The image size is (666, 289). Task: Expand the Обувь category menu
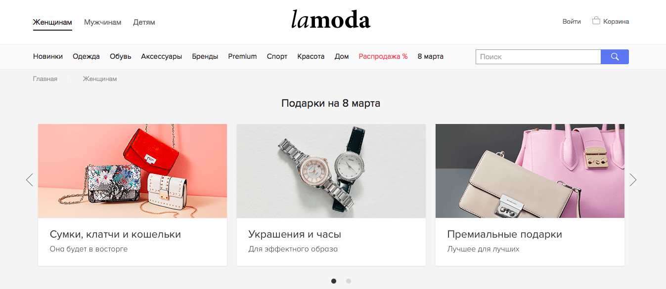[121, 56]
